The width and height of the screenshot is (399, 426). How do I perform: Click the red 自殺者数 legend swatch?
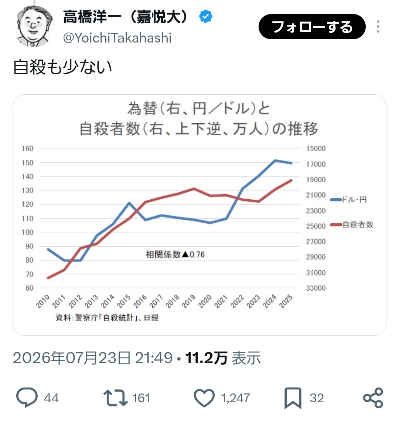(x=336, y=225)
